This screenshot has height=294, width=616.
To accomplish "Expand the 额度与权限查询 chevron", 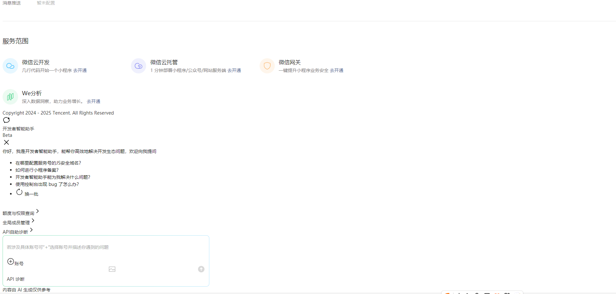I will (x=37, y=211).
